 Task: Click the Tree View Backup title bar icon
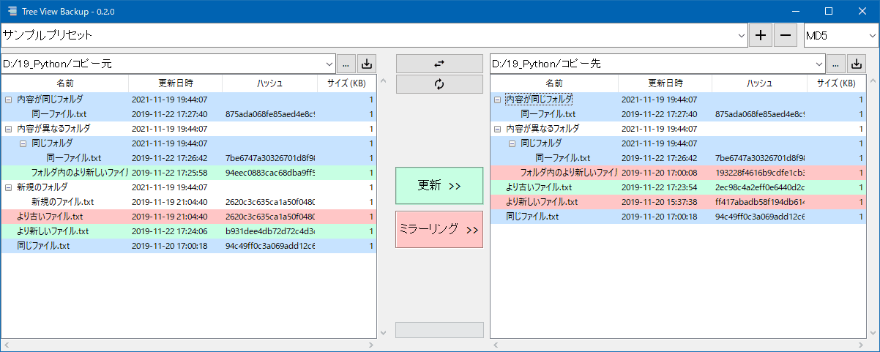pos(12,11)
